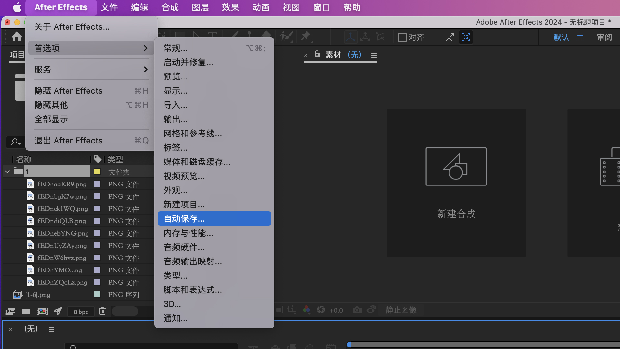Click the New Folder icon in project panel
This screenshot has height=349, width=620.
[26, 311]
